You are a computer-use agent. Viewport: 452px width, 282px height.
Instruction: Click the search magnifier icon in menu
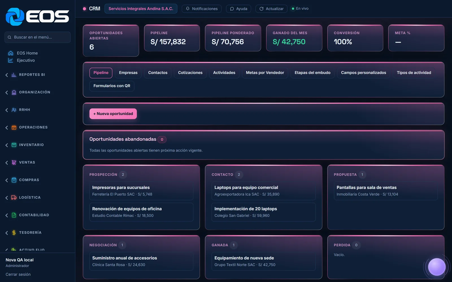pyautogui.click(x=10, y=37)
